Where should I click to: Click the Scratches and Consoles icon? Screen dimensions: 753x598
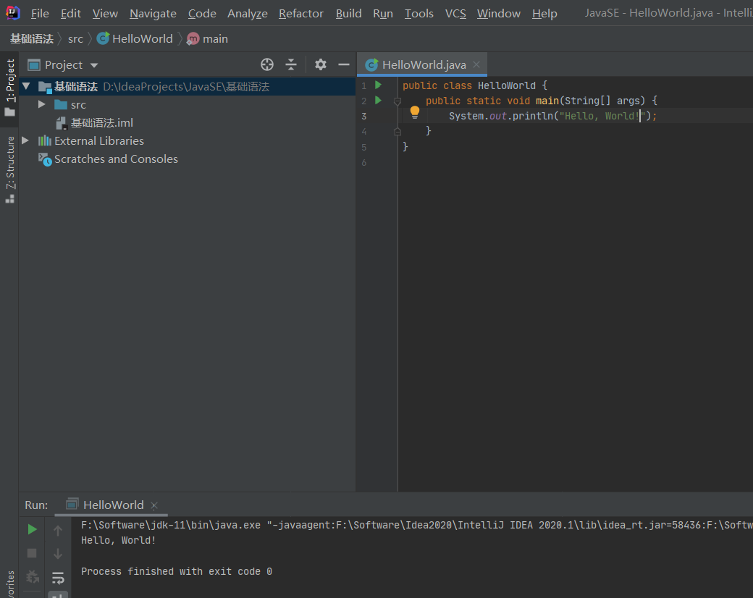[x=45, y=159]
